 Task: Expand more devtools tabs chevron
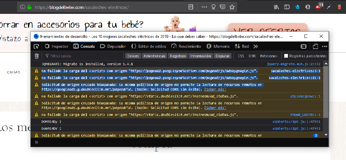pos(256,46)
